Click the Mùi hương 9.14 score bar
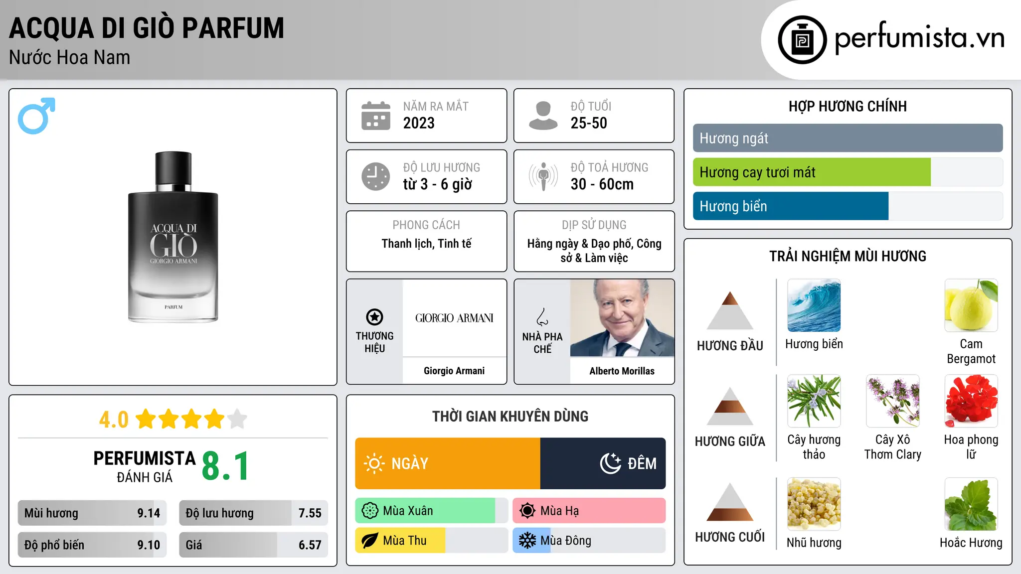The image size is (1021, 574). coord(92,513)
